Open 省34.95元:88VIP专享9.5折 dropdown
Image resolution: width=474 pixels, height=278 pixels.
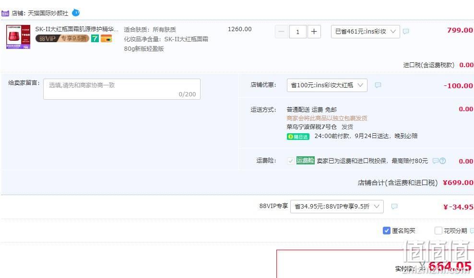tap(337, 207)
